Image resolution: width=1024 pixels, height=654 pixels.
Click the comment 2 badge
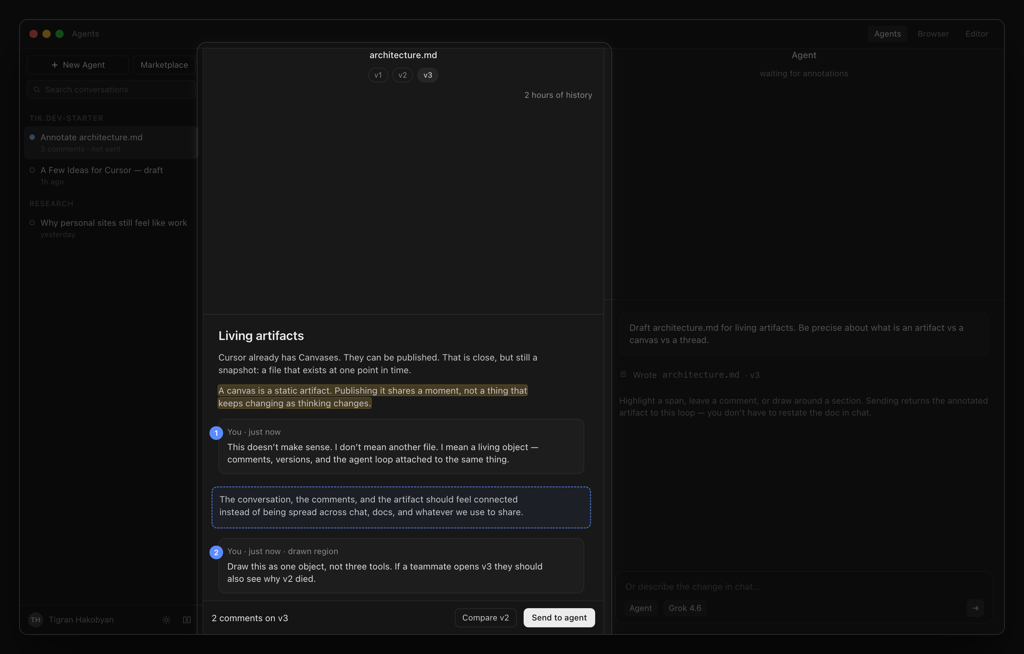tap(216, 552)
